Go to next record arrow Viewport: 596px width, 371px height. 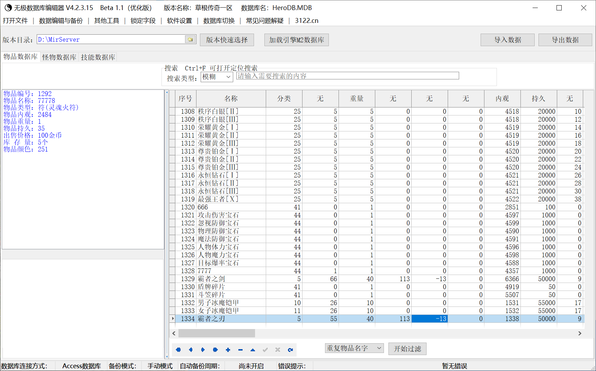pos(203,350)
